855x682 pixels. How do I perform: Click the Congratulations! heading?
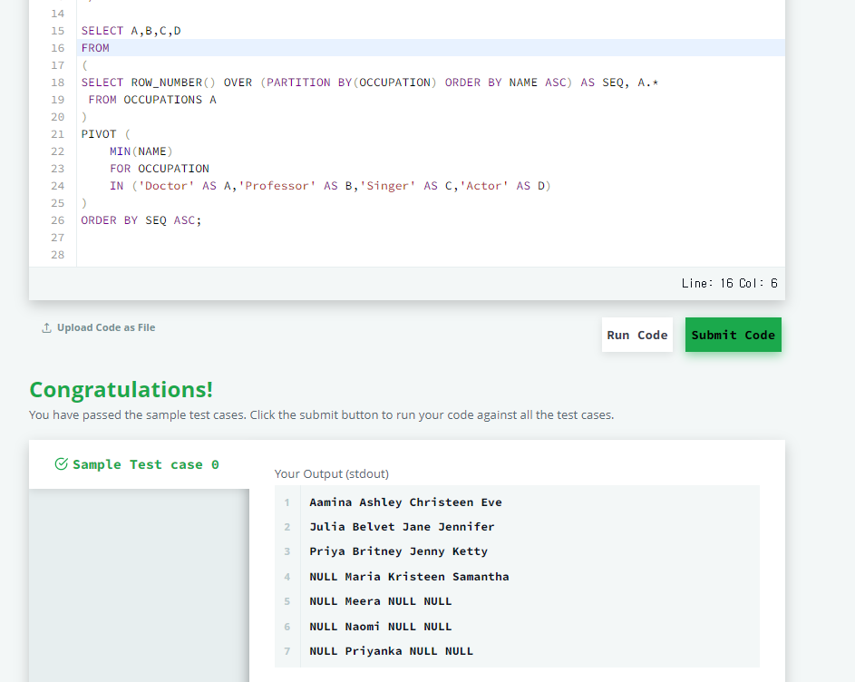pos(121,390)
